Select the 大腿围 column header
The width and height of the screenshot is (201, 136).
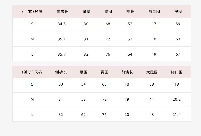click(x=152, y=72)
